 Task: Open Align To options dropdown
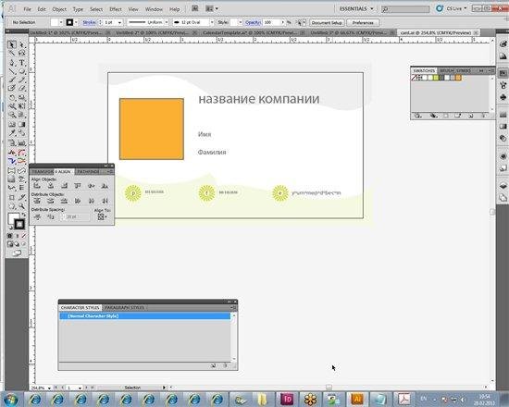click(x=102, y=216)
